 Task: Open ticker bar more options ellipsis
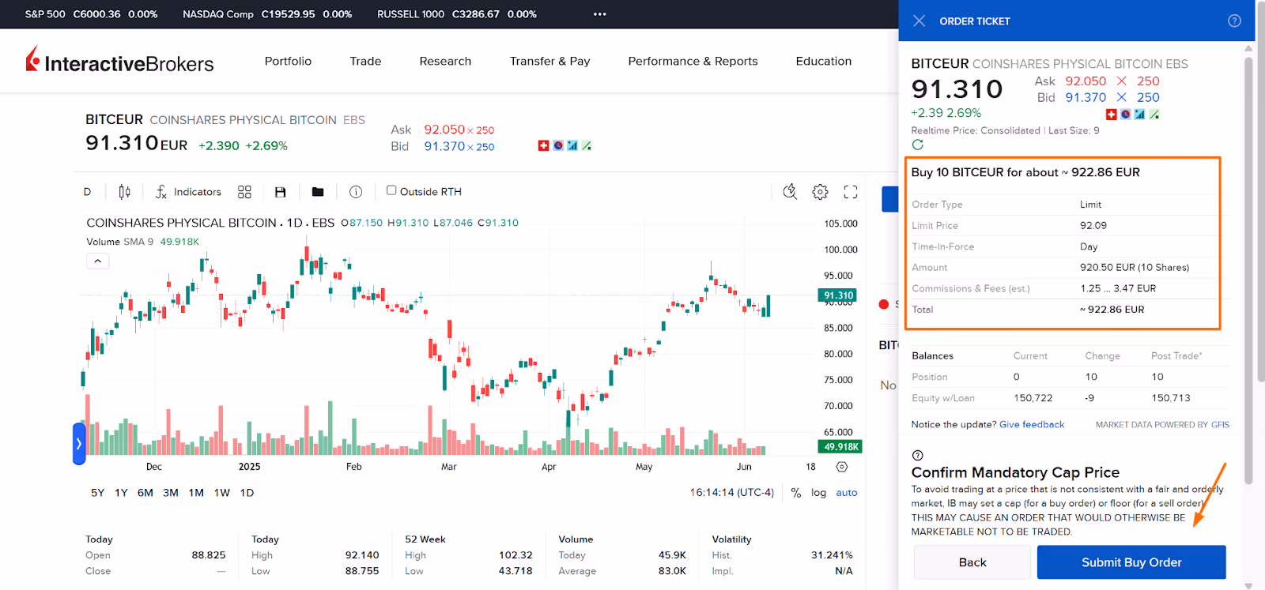(x=600, y=14)
